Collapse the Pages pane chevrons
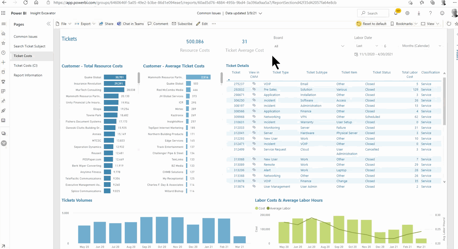The image size is (458, 249). 48,24
